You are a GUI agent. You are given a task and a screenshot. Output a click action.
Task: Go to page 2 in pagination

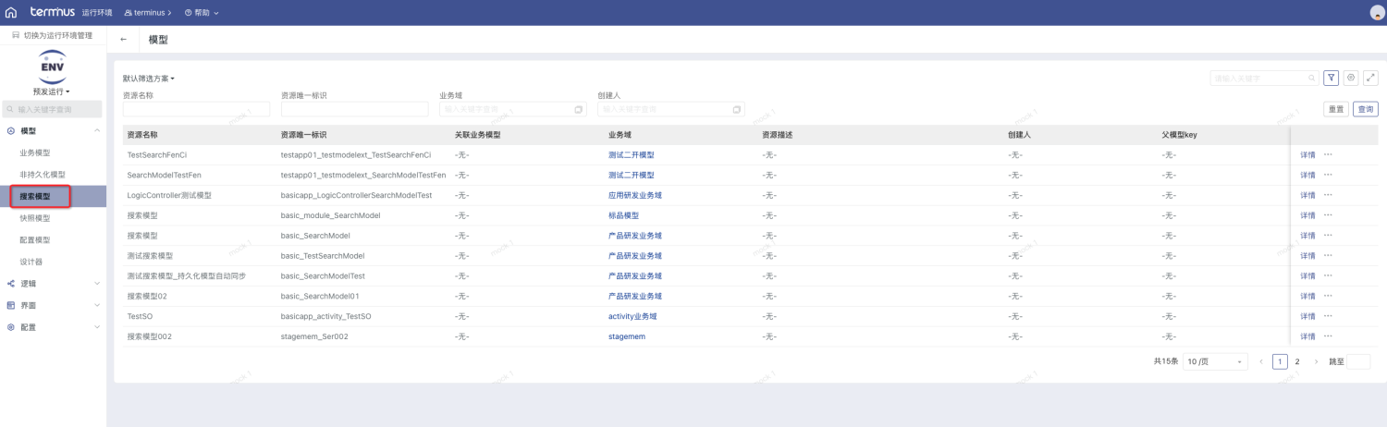pos(1297,362)
